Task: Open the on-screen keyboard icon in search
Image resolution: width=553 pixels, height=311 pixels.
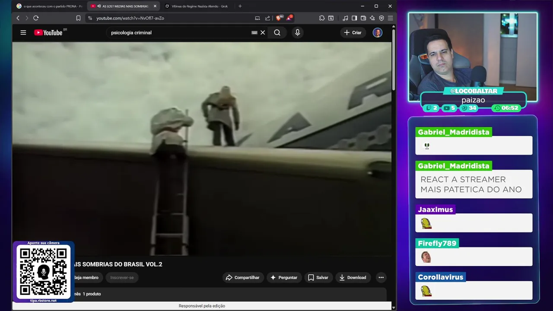Action: pyautogui.click(x=254, y=32)
